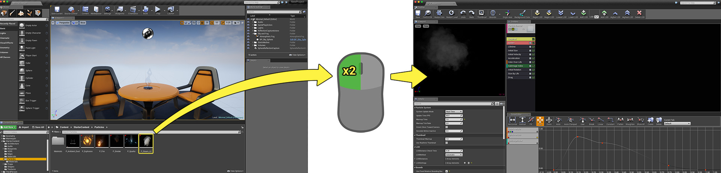Open Source Control in the level editor toolbar
The height and width of the screenshot is (173, 721).
click(71, 11)
